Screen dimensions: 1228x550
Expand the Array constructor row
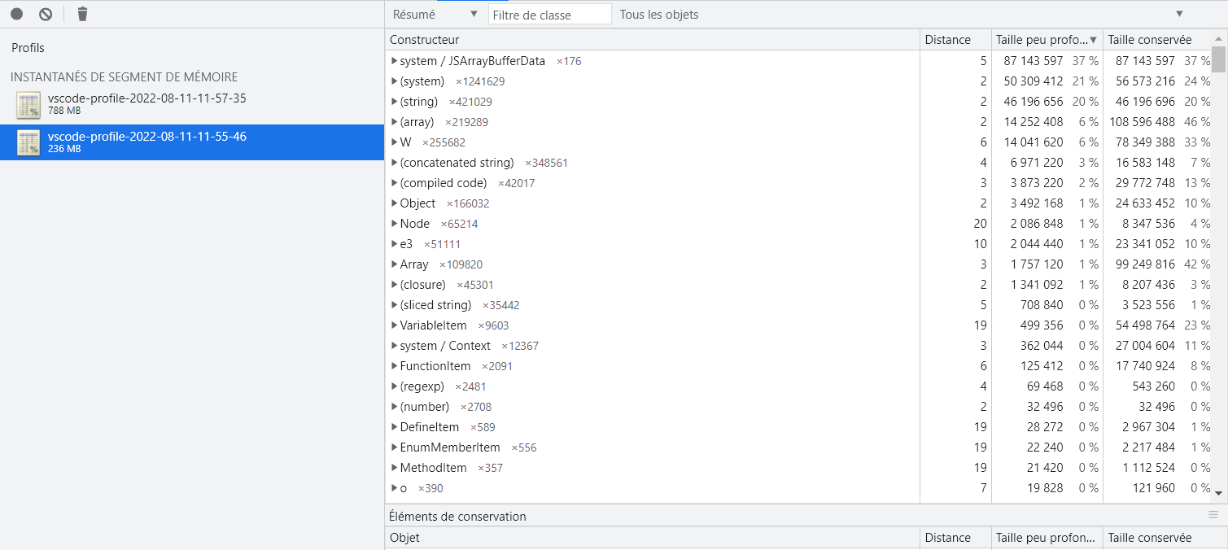click(394, 264)
